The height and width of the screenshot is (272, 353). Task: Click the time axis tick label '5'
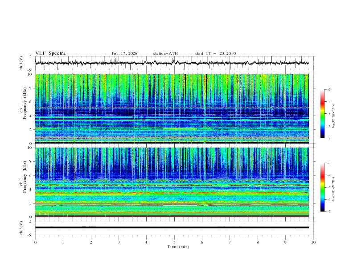point(174,242)
